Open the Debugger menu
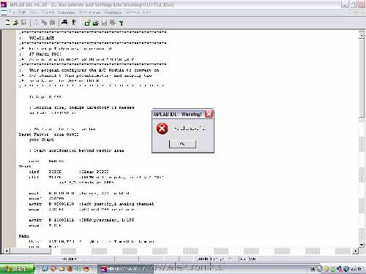 (x=67, y=12)
